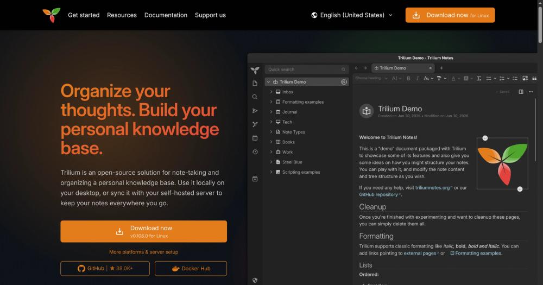Select the Books note in the tree
543x285 pixels.
(288, 142)
